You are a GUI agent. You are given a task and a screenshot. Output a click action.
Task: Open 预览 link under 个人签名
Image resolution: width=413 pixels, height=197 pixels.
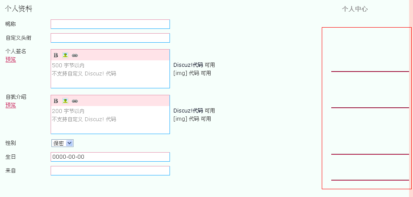click(10, 59)
